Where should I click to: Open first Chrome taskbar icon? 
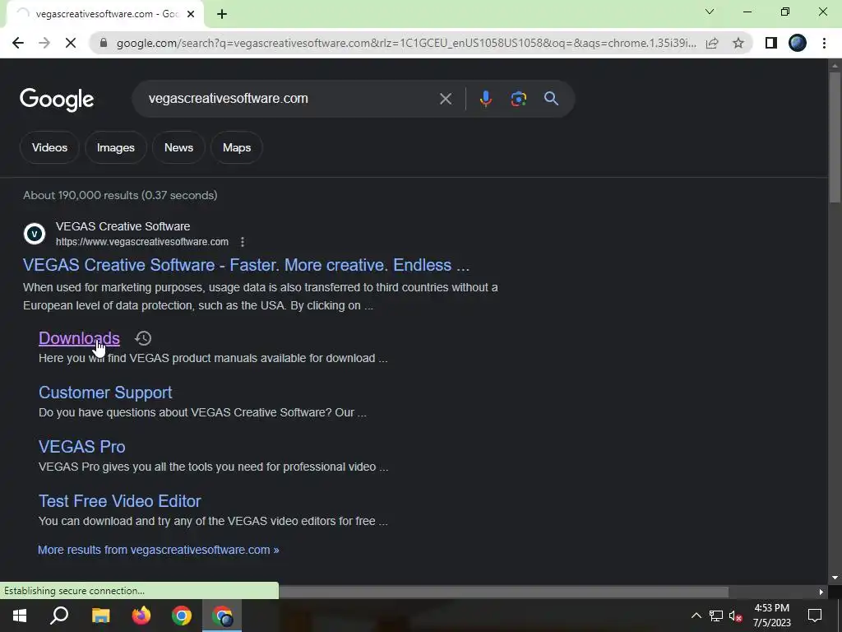coord(182,616)
